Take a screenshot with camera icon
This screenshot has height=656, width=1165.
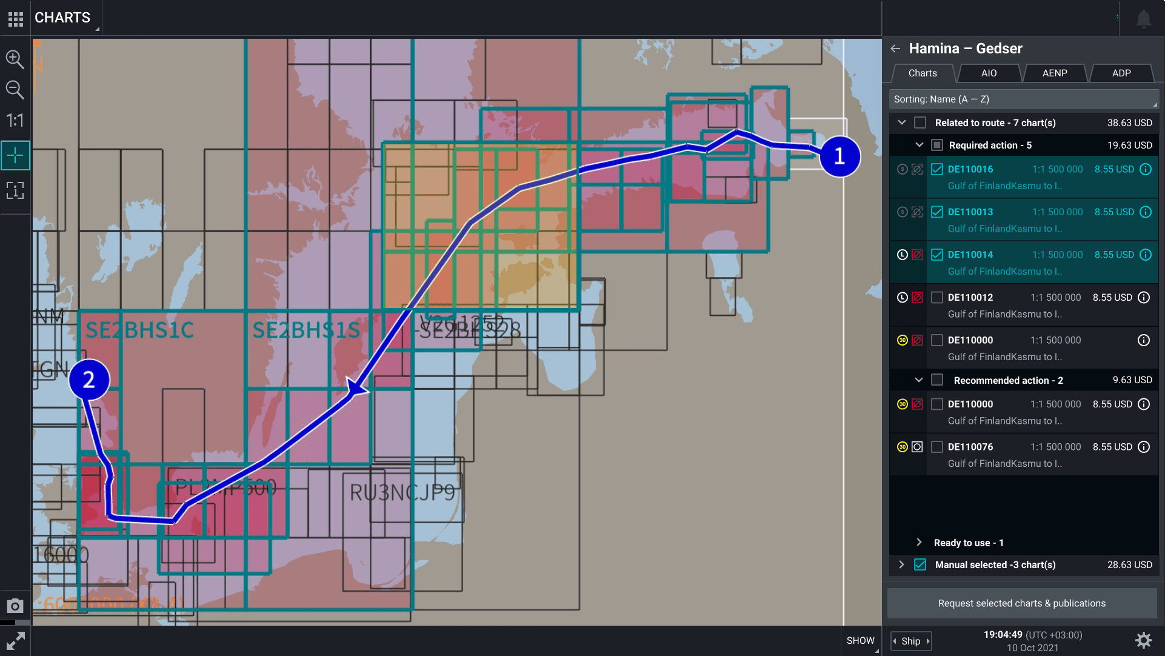coord(15,606)
